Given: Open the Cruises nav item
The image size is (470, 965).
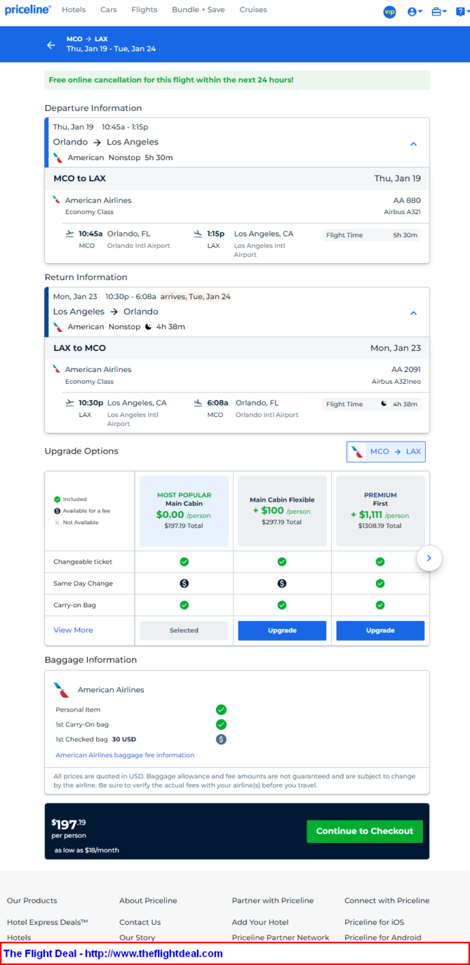Looking at the screenshot, I should (x=253, y=10).
